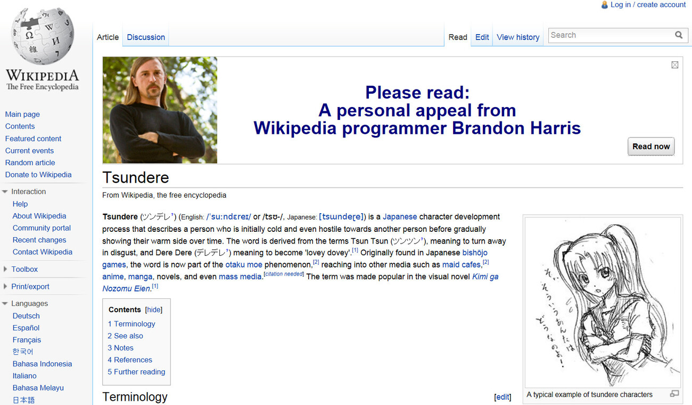Switch to the Bahasa Melayu version

click(38, 388)
